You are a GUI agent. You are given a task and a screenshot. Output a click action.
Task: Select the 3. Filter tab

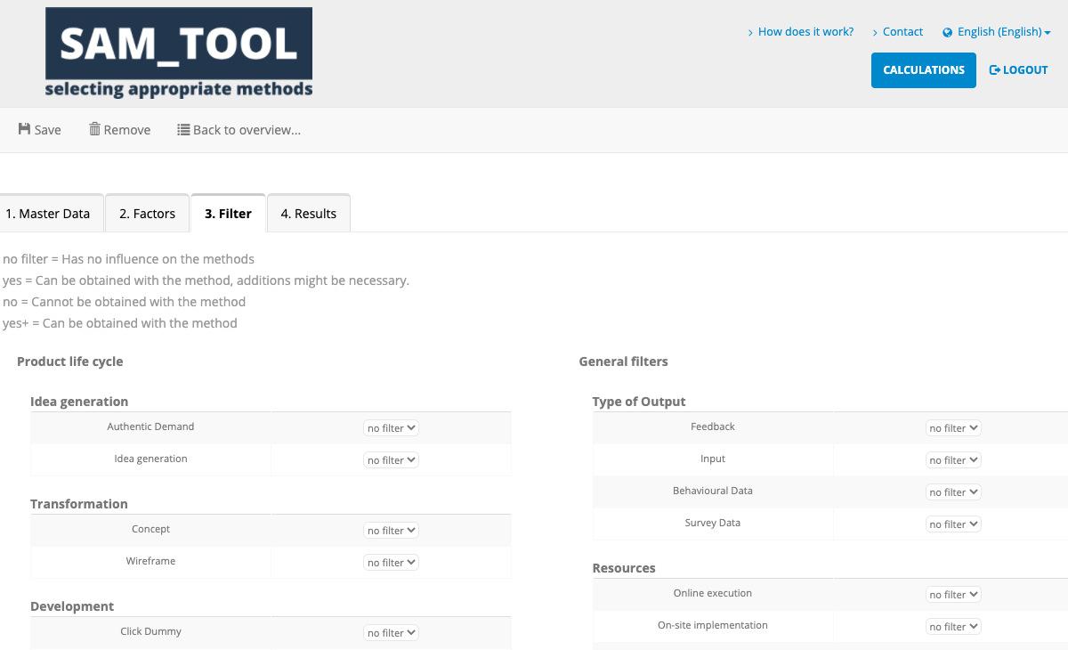(229, 214)
